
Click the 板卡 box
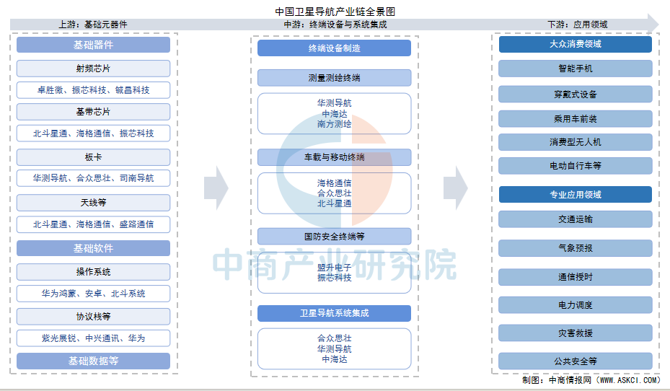coord(93,157)
